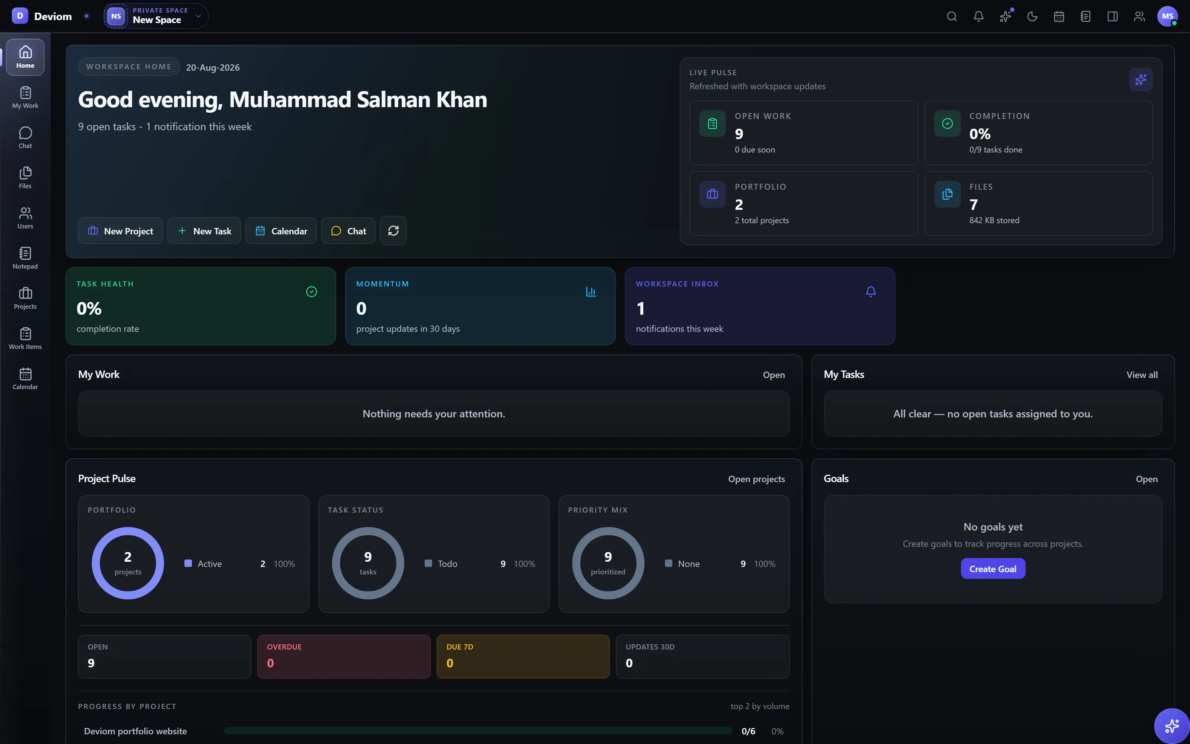Open the Portfolio card in Live Pulse

pos(804,204)
